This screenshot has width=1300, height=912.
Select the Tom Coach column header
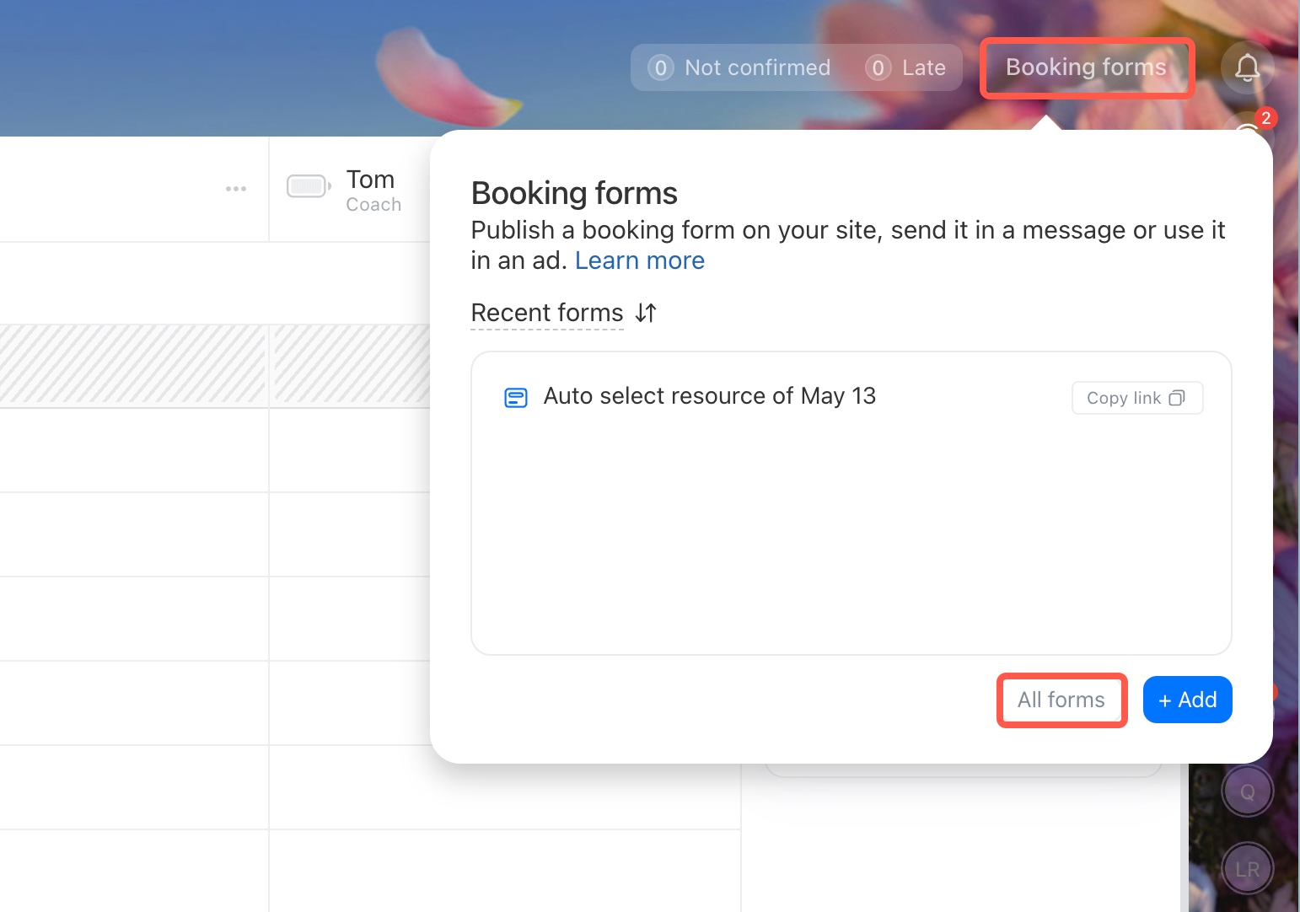[371, 190]
